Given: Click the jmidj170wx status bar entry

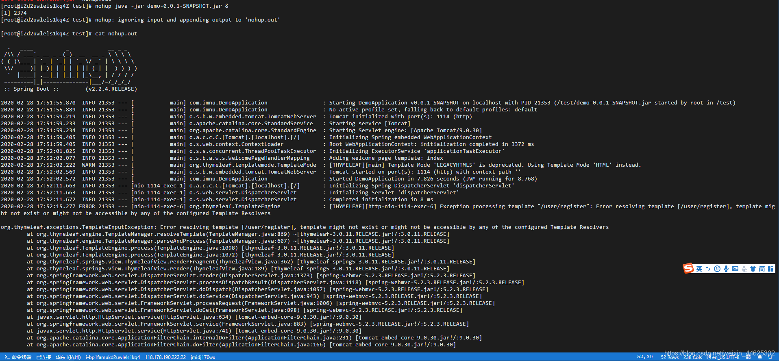Looking at the screenshot, I should (203, 357).
